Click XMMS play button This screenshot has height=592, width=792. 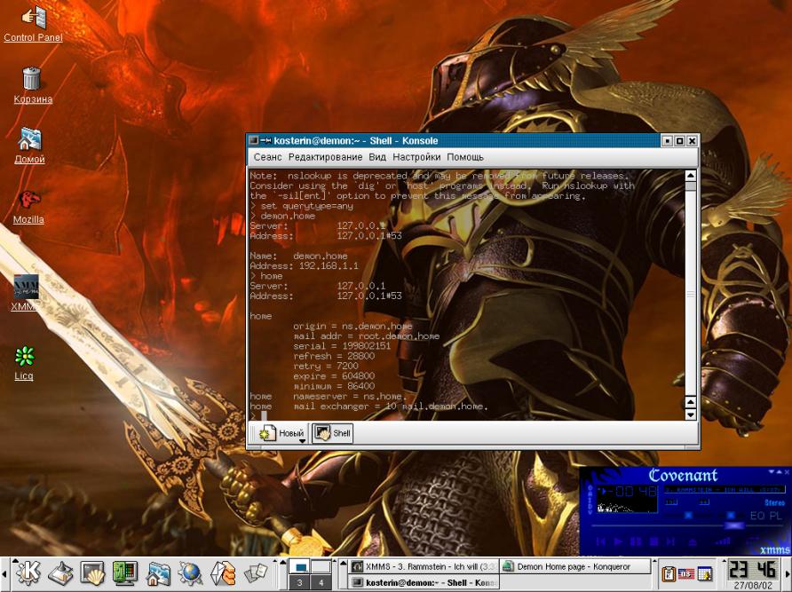[618, 541]
